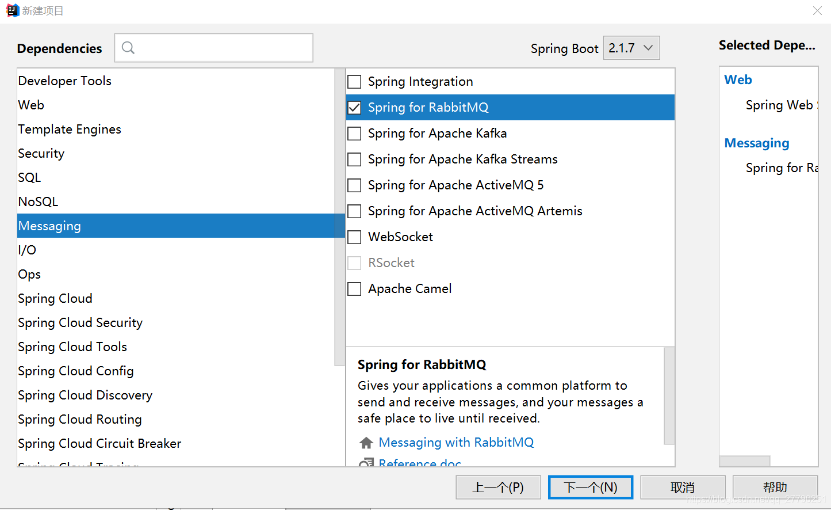Go to previous step with 上一个(P)
This screenshot has width=831, height=510.
pos(498,488)
